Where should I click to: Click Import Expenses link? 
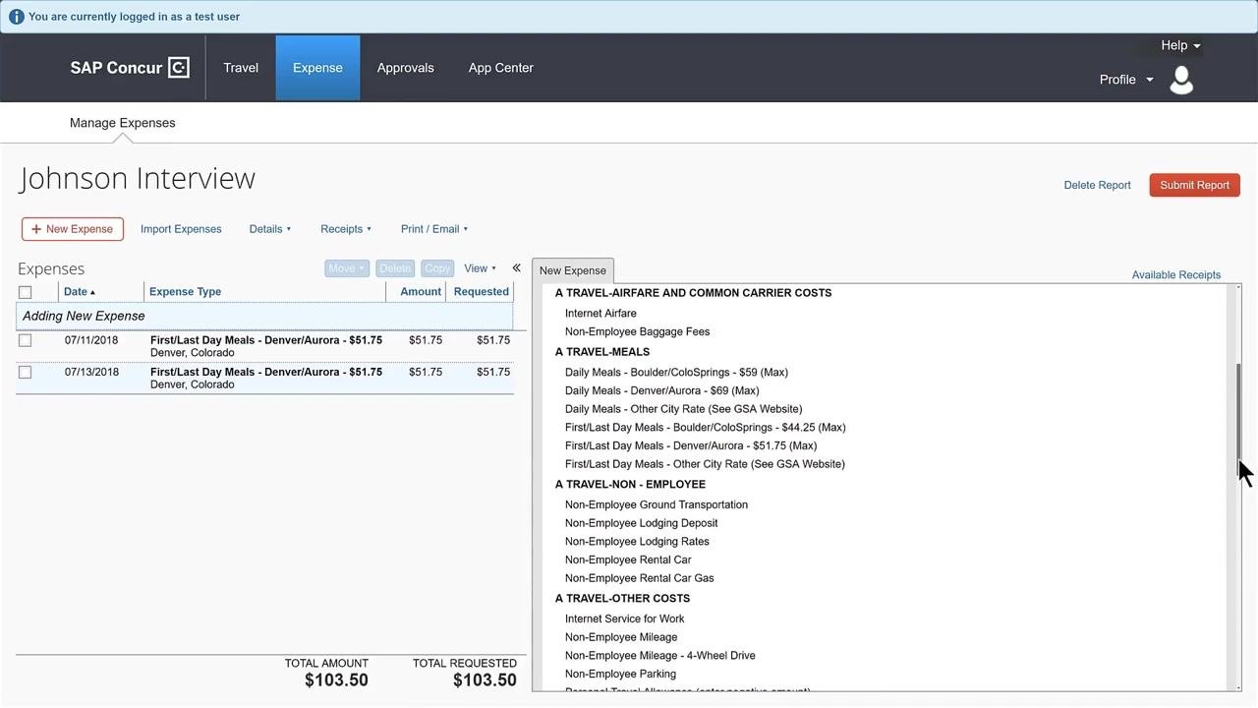tap(181, 229)
